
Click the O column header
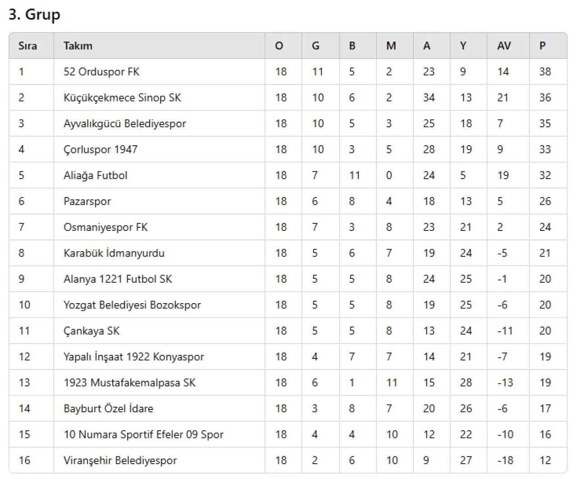point(279,46)
